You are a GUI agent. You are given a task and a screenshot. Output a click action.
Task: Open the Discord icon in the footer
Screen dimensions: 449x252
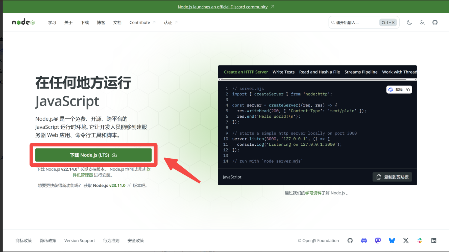[x=364, y=240]
